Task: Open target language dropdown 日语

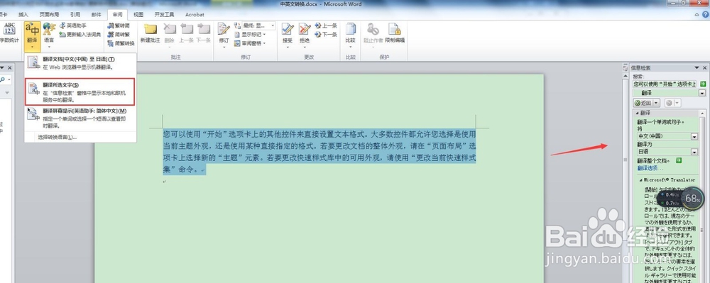Action: [694, 152]
